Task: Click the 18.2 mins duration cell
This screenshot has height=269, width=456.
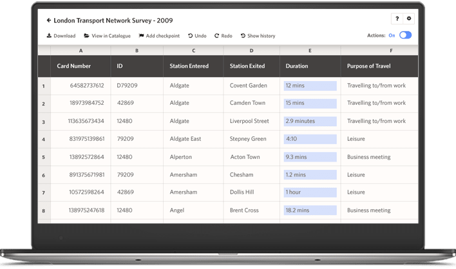Action: point(310,210)
